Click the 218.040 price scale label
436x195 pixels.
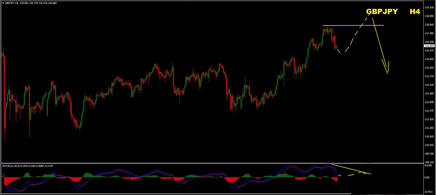click(x=429, y=25)
